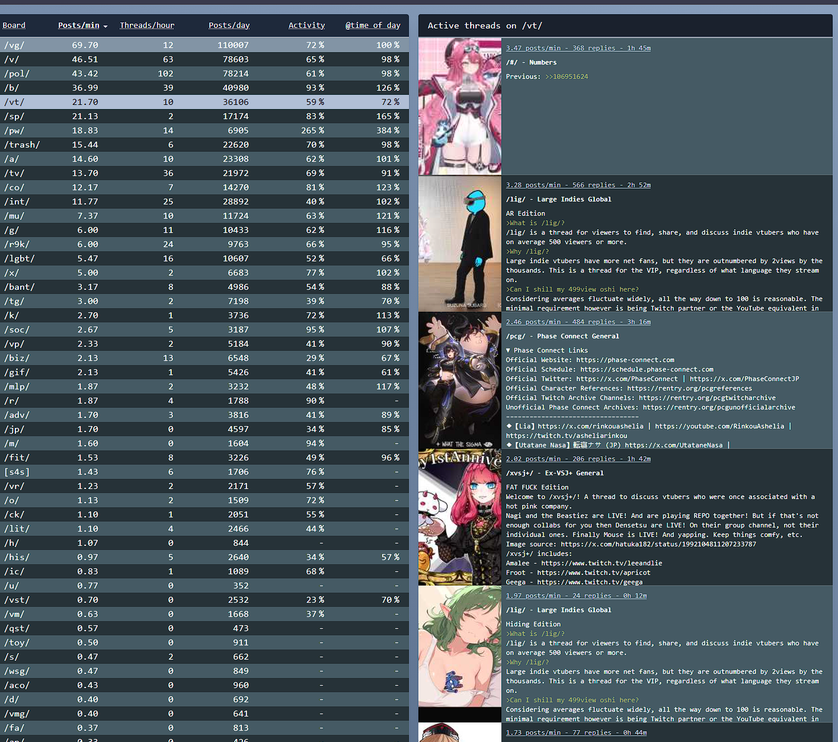The width and height of the screenshot is (838, 742).
Task: Sort the table by the Board column
Action: click(x=14, y=25)
